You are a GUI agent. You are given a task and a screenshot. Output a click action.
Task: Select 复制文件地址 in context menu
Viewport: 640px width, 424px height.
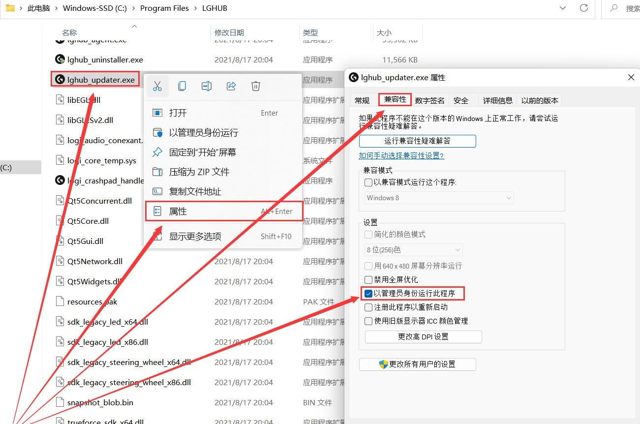(223, 191)
